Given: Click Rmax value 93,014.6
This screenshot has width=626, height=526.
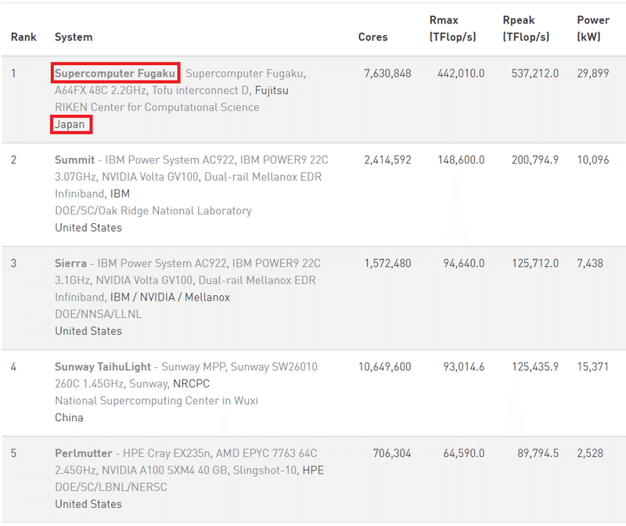Looking at the screenshot, I should point(464,367).
